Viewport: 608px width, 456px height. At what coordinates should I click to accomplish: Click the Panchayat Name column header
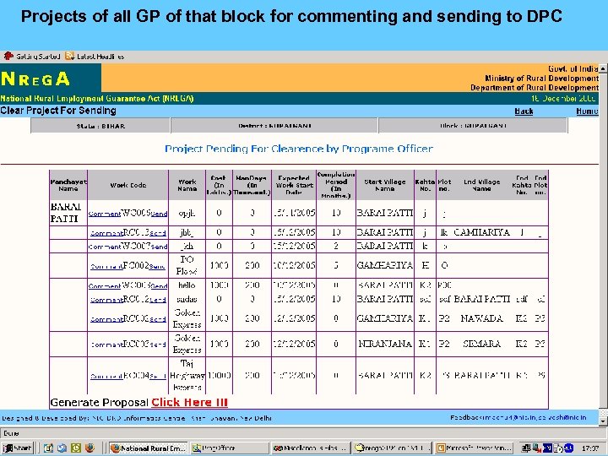click(68, 185)
